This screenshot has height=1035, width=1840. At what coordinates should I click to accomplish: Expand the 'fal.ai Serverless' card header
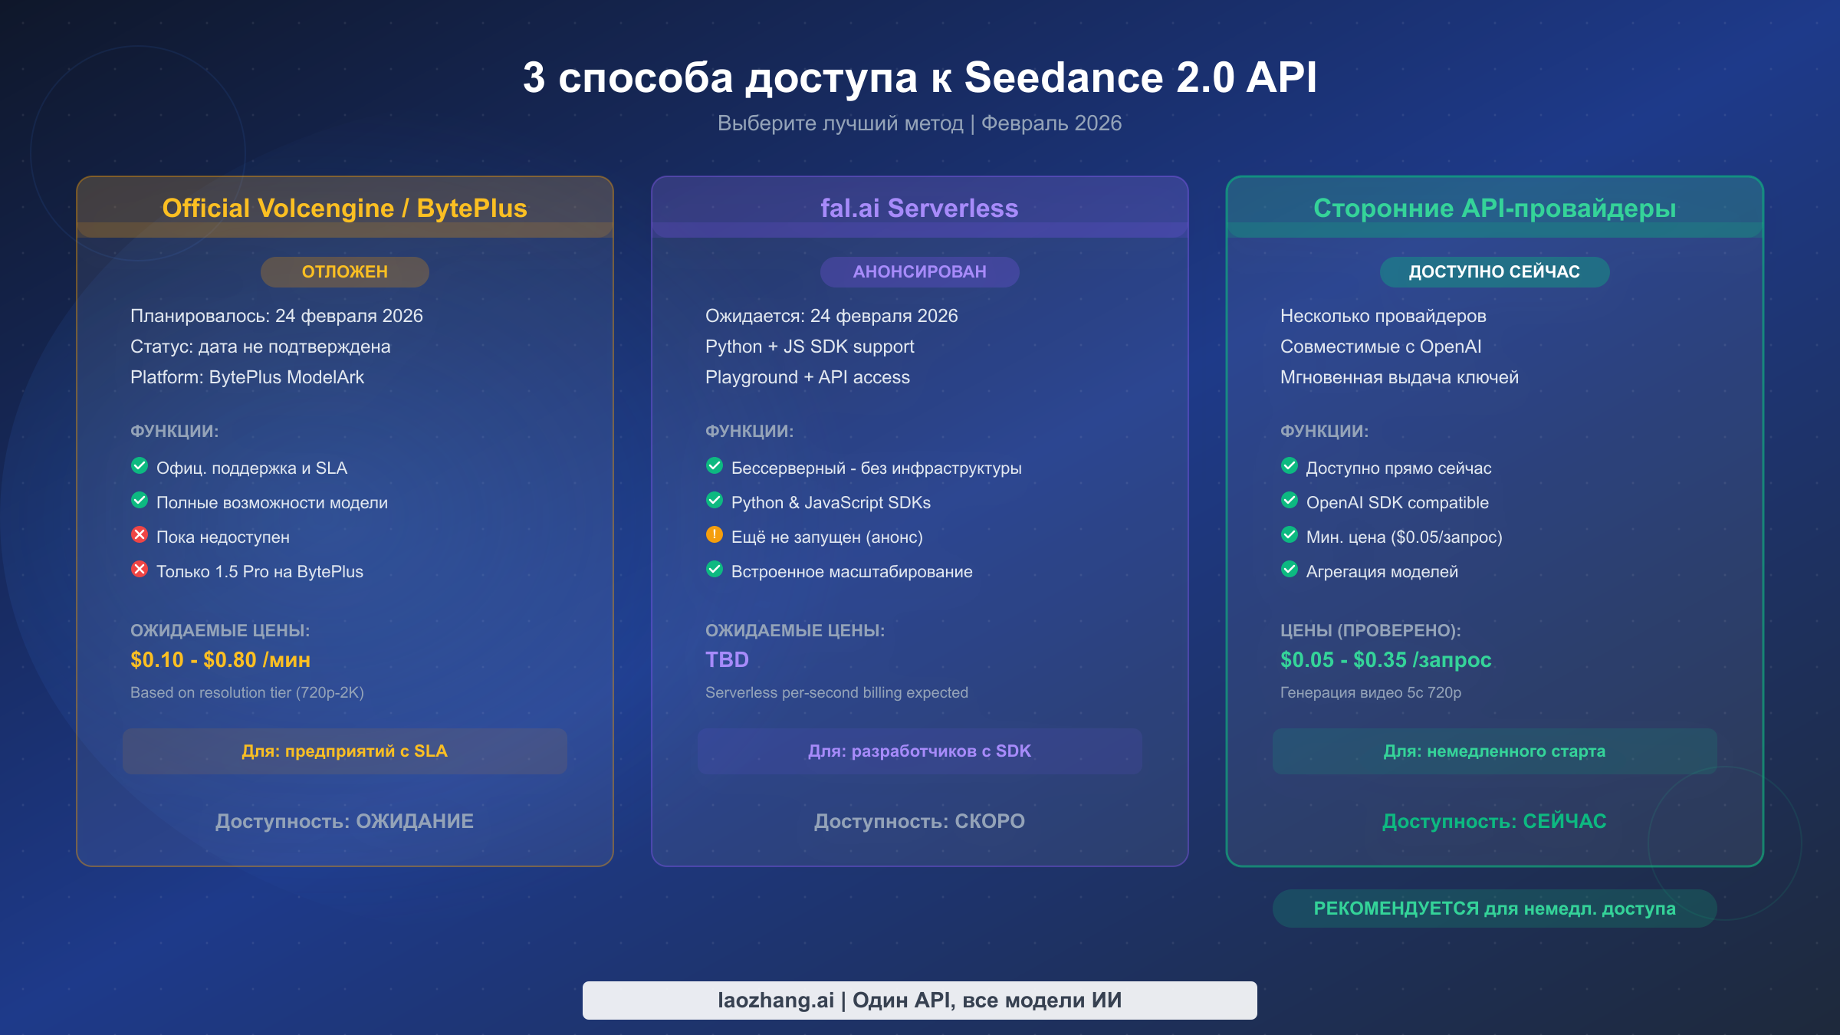919,208
